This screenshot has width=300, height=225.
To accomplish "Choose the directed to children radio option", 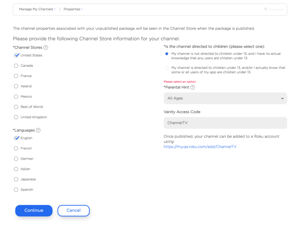I will coord(167,68).
